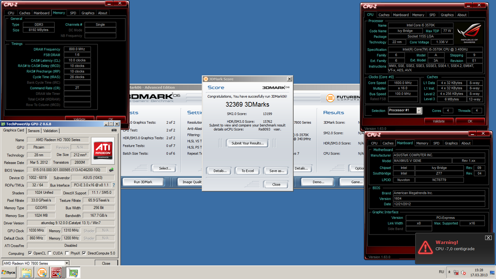The height and width of the screenshot is (279, 496).
Task: Open About tab in CPU-Z mainboard window
Action: pyautogui.click(x=465, y=143)
